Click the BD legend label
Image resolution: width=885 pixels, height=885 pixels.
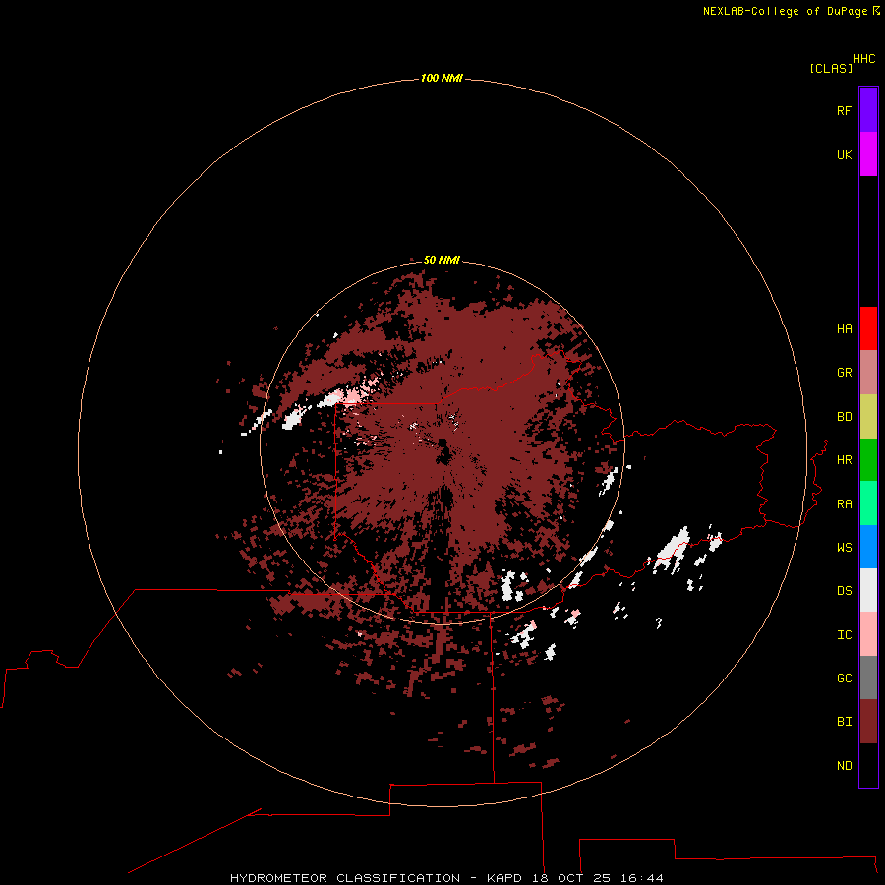844,417
